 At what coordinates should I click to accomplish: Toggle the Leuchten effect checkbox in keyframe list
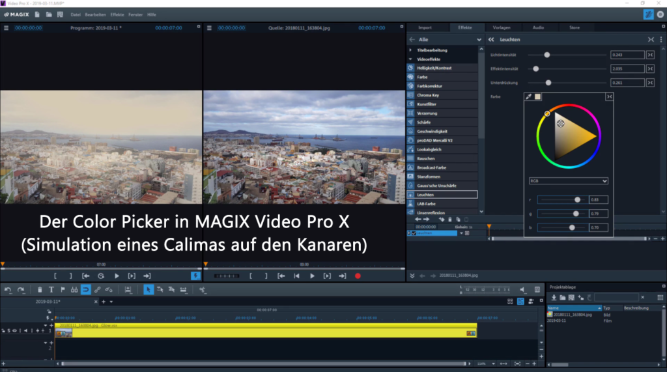click(x=414, y=233)
